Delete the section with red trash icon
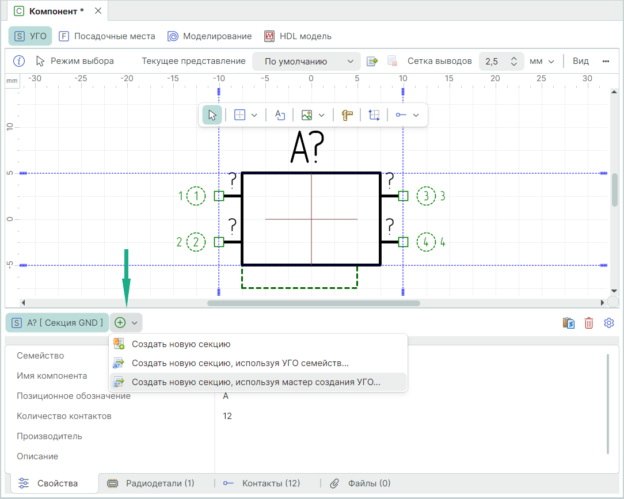Image resolution: width=624 pixels, height=499 pixels. tap(589, 323)
